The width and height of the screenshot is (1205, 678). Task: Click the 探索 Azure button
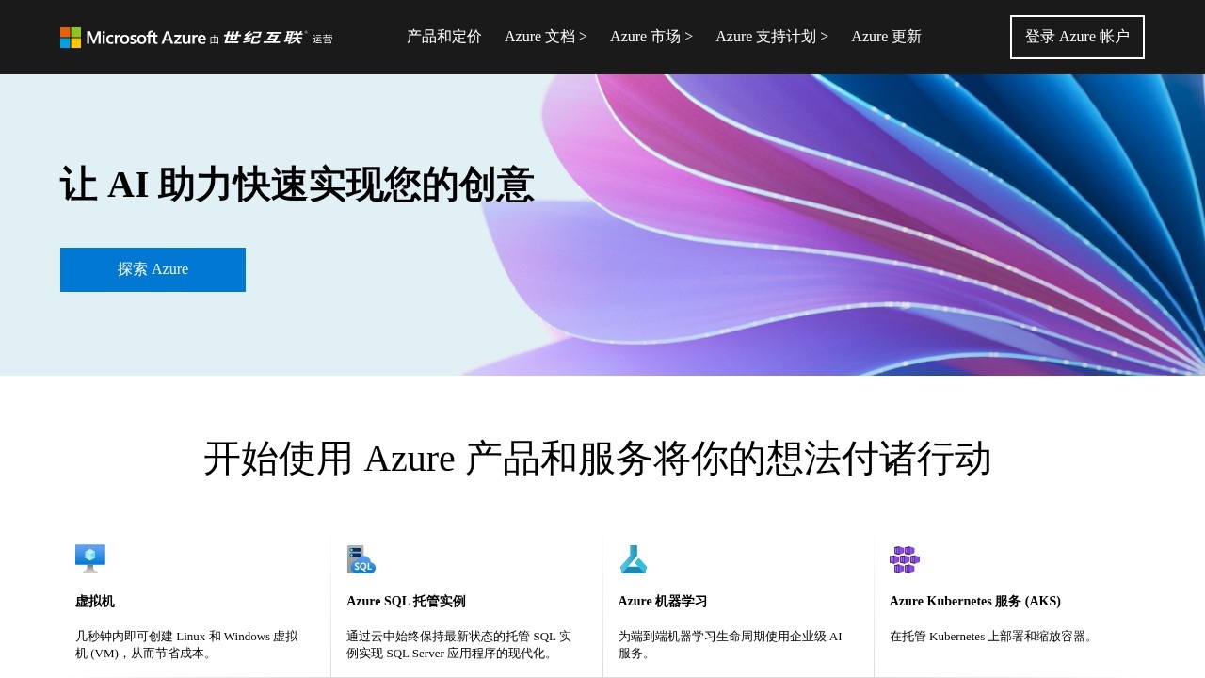click(153, 269)
